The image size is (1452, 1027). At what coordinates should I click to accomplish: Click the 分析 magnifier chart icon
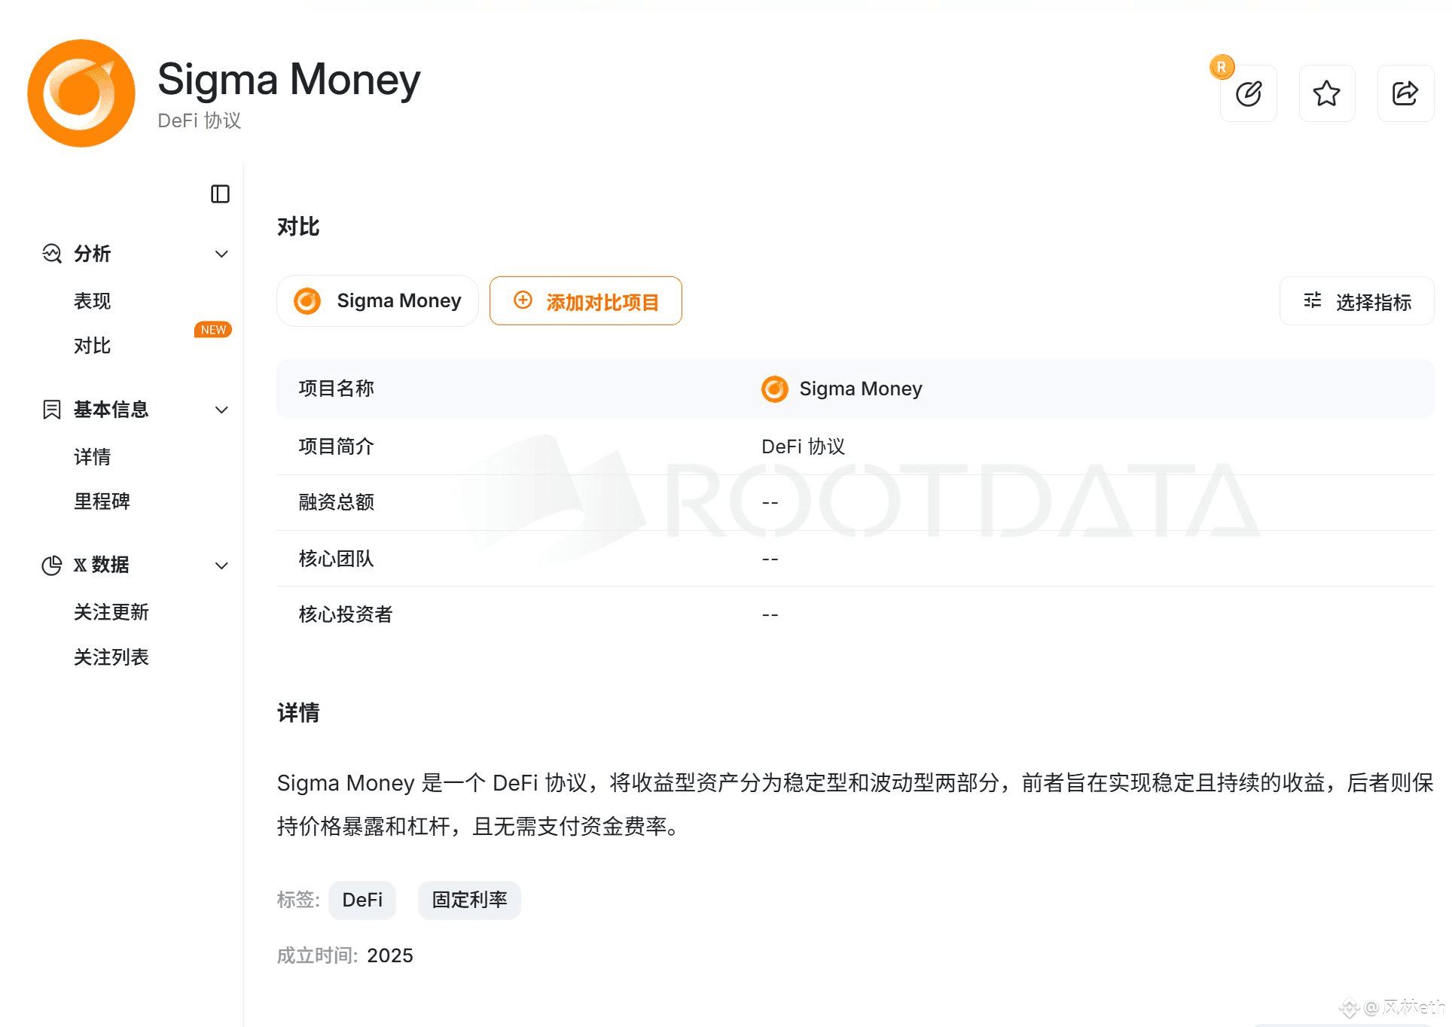pos(52,254)
